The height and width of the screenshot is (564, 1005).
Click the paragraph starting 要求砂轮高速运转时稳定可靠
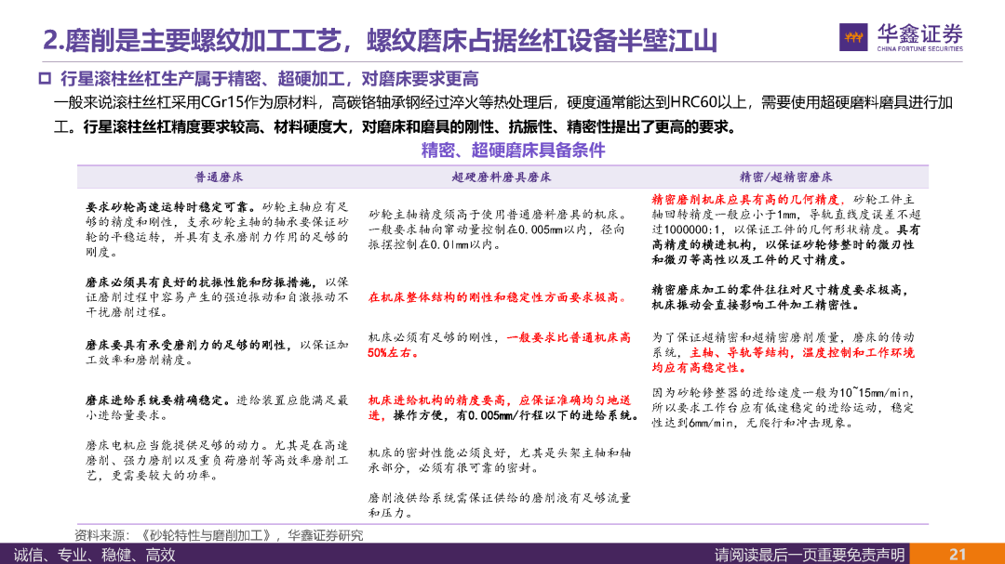pyautogui.click(x=217, y=230)
